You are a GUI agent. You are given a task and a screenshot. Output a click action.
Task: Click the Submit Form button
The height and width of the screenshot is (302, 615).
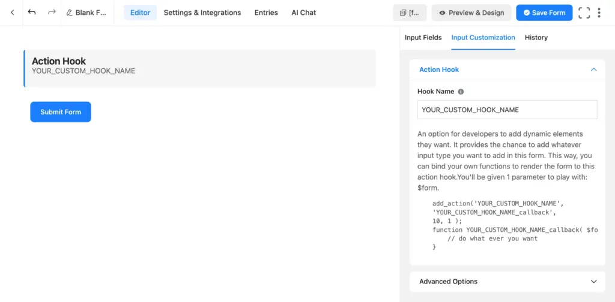(61, 112)
